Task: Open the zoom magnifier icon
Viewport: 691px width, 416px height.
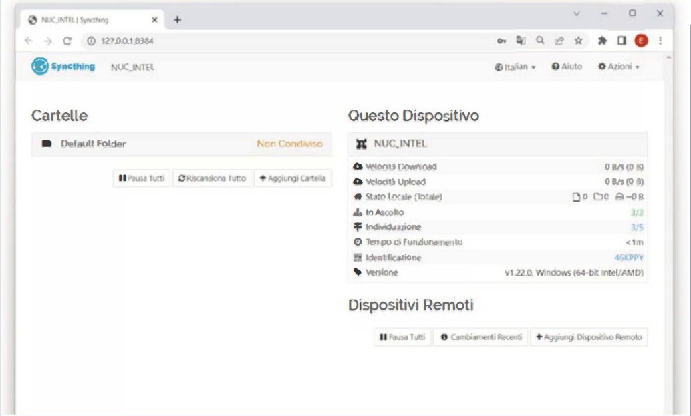Action: (540, 41)
